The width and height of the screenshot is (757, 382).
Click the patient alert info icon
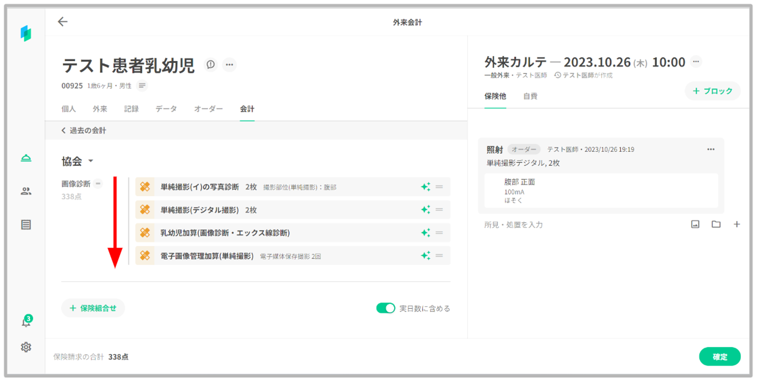tap(210, 65)
